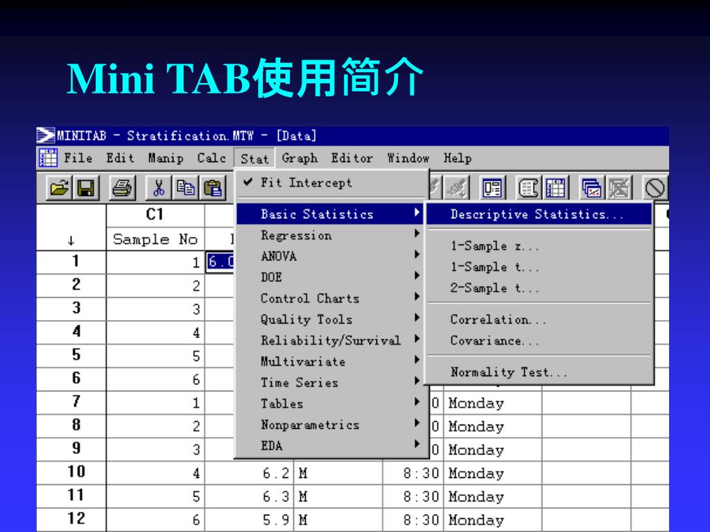Click the Cut scissors icon

pyautogui.click(x=159, y=188)
